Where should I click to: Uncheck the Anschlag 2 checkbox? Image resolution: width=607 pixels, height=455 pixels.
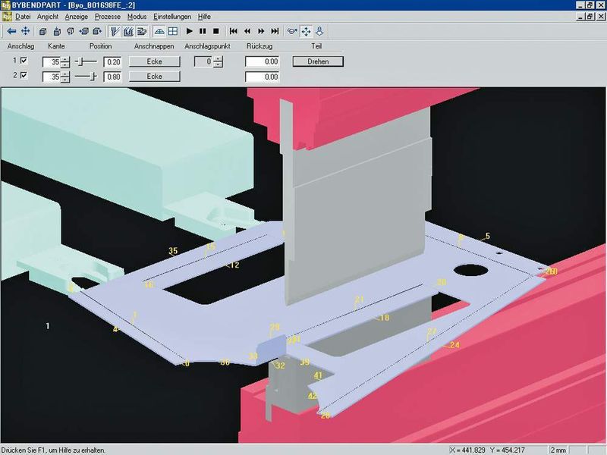tap(24, 75)
